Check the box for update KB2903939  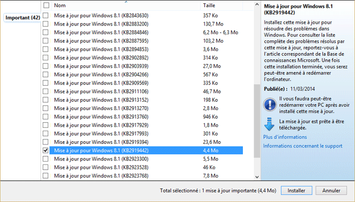45,66
